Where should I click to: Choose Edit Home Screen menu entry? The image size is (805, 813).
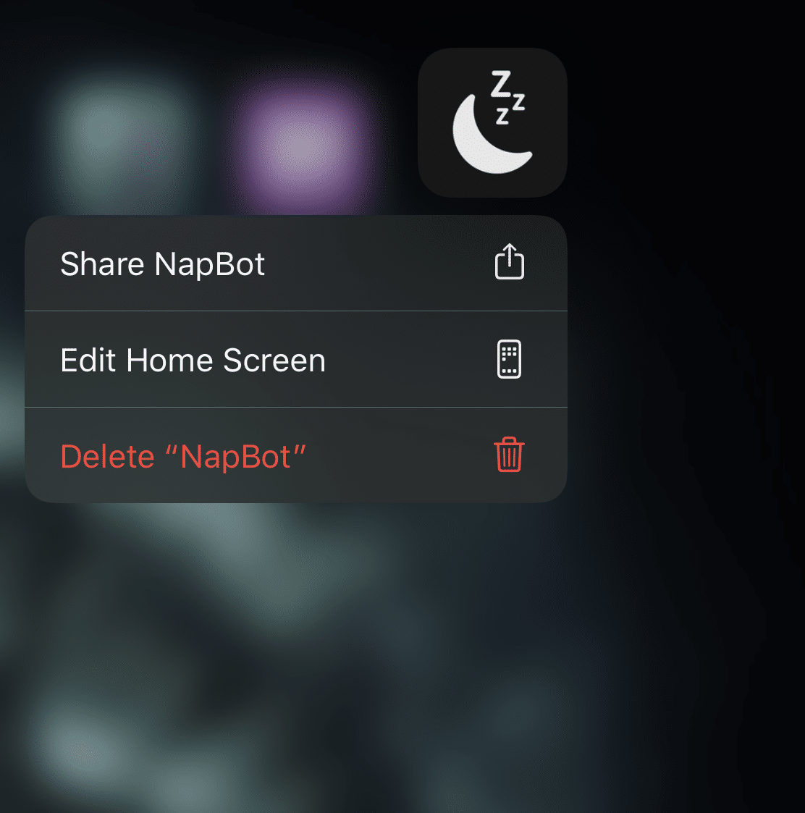coord(296,359)
